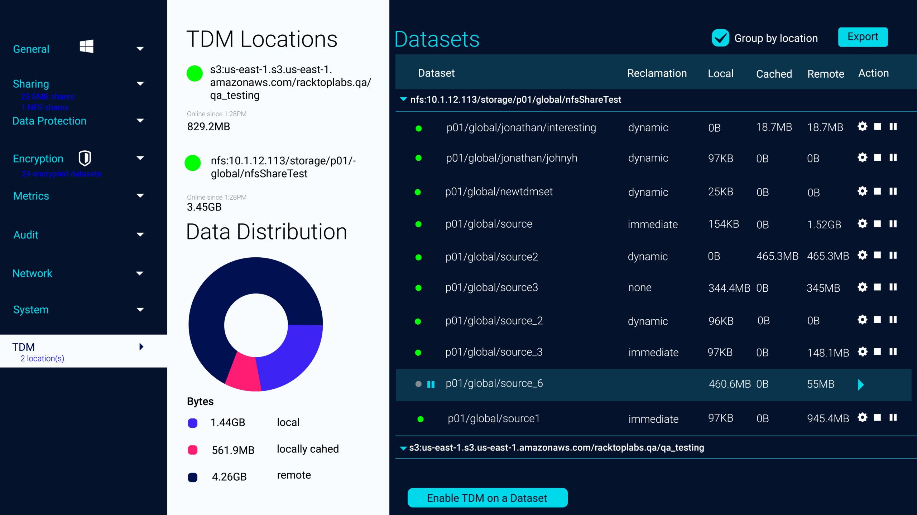Stop TDM on p01/global/source1
This screenshot has height=515, width=917.
[877, 417]
